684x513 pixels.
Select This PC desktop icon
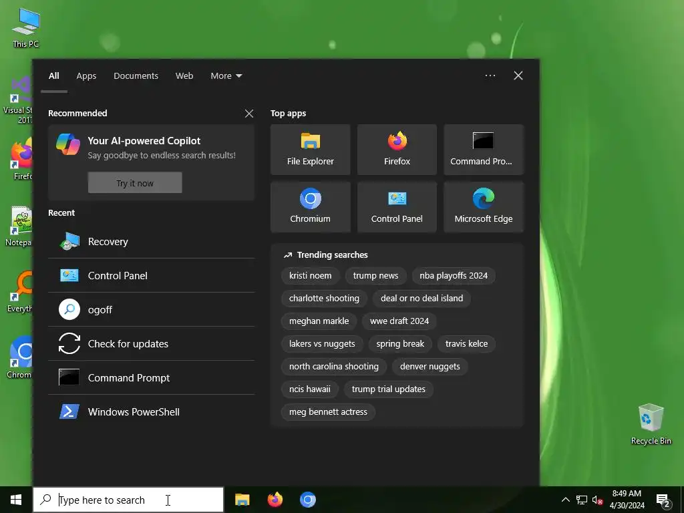click(x=26, y=28)
